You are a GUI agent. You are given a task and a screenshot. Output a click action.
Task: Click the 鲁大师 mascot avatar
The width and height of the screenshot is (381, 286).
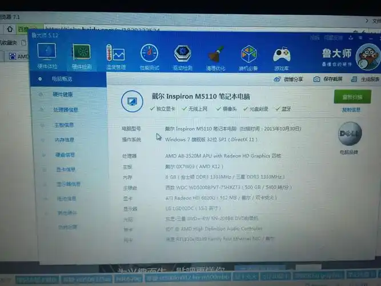point(368,57)
